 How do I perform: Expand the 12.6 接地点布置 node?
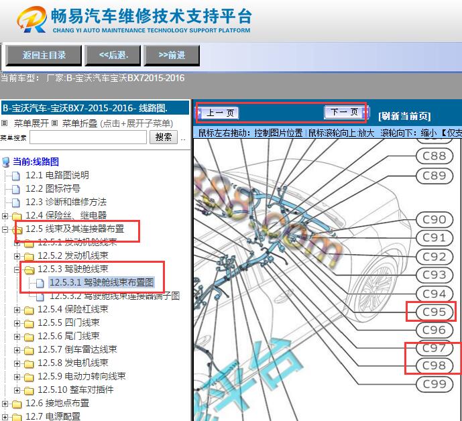(5, 404)
